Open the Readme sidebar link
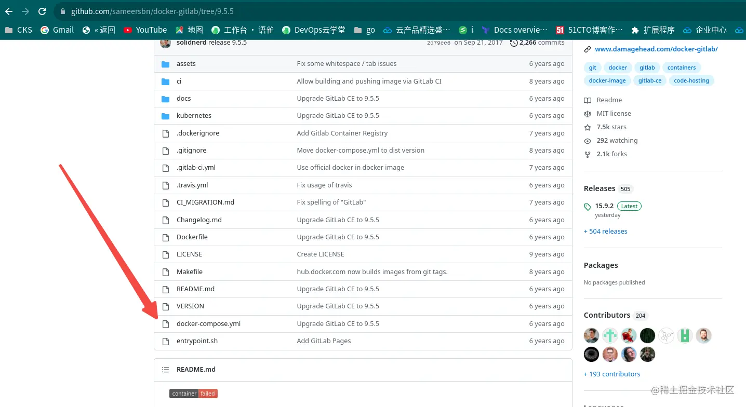 click(603, 100)
